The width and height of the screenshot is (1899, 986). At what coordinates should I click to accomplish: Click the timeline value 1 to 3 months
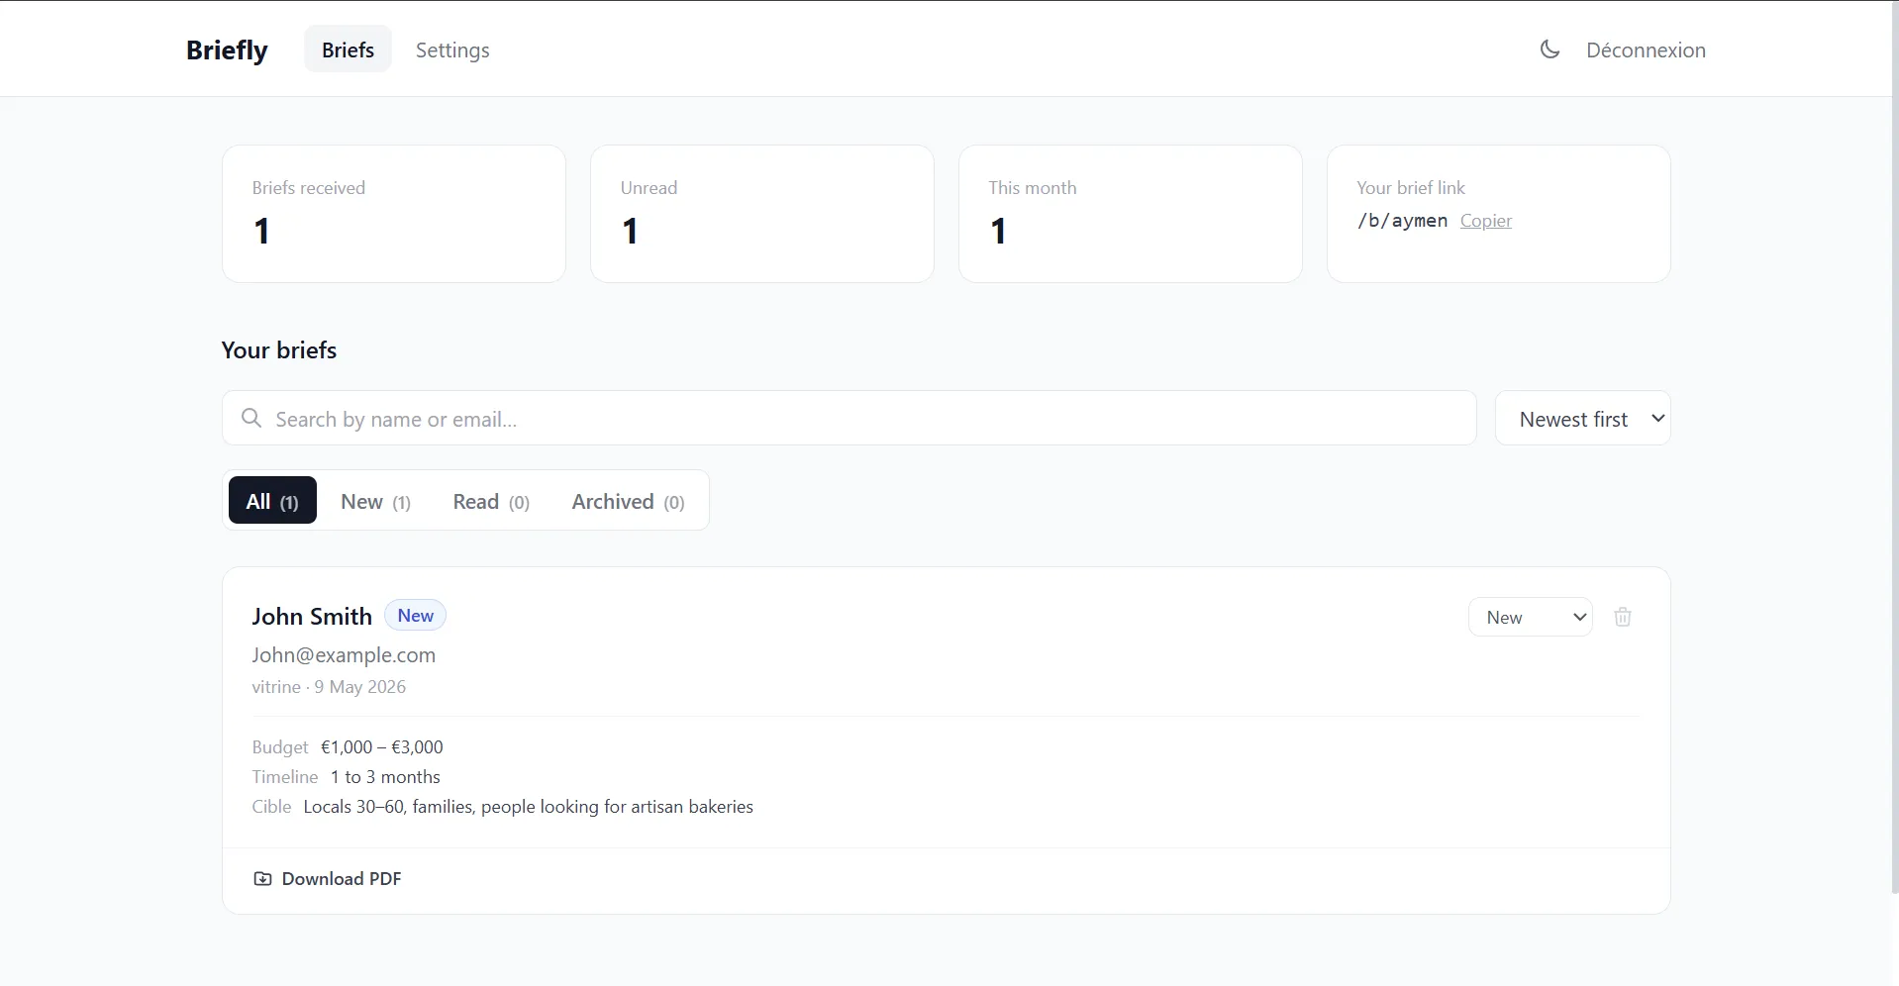tap(385, 777)
